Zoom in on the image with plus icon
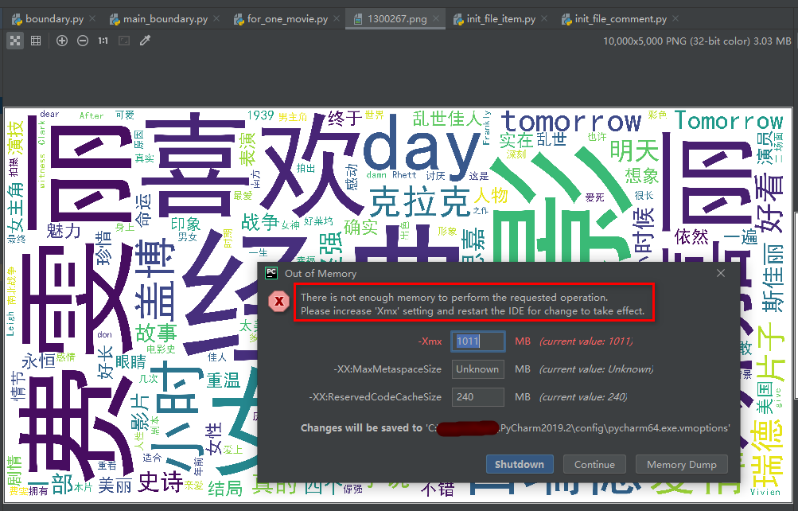The image size is (798, 511). pos(61,41)
